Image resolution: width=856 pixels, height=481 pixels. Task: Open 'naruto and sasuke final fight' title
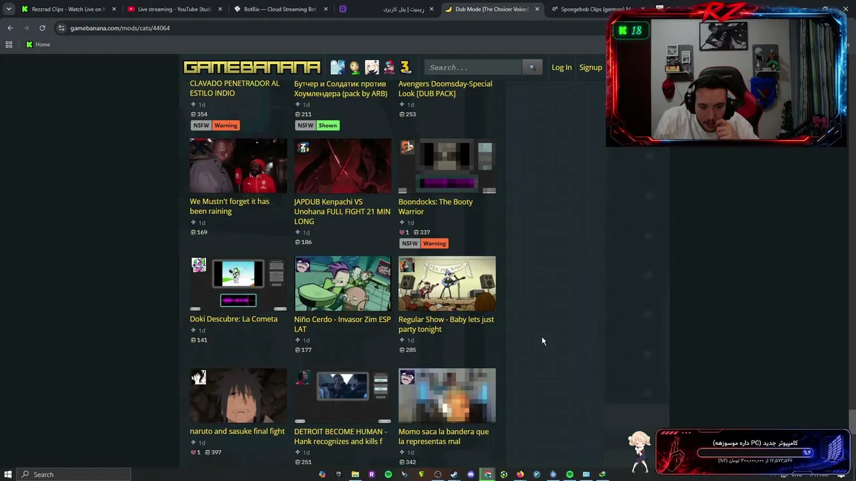(237, 432)
